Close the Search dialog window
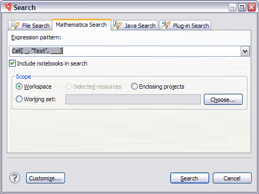 coord(252,7)
